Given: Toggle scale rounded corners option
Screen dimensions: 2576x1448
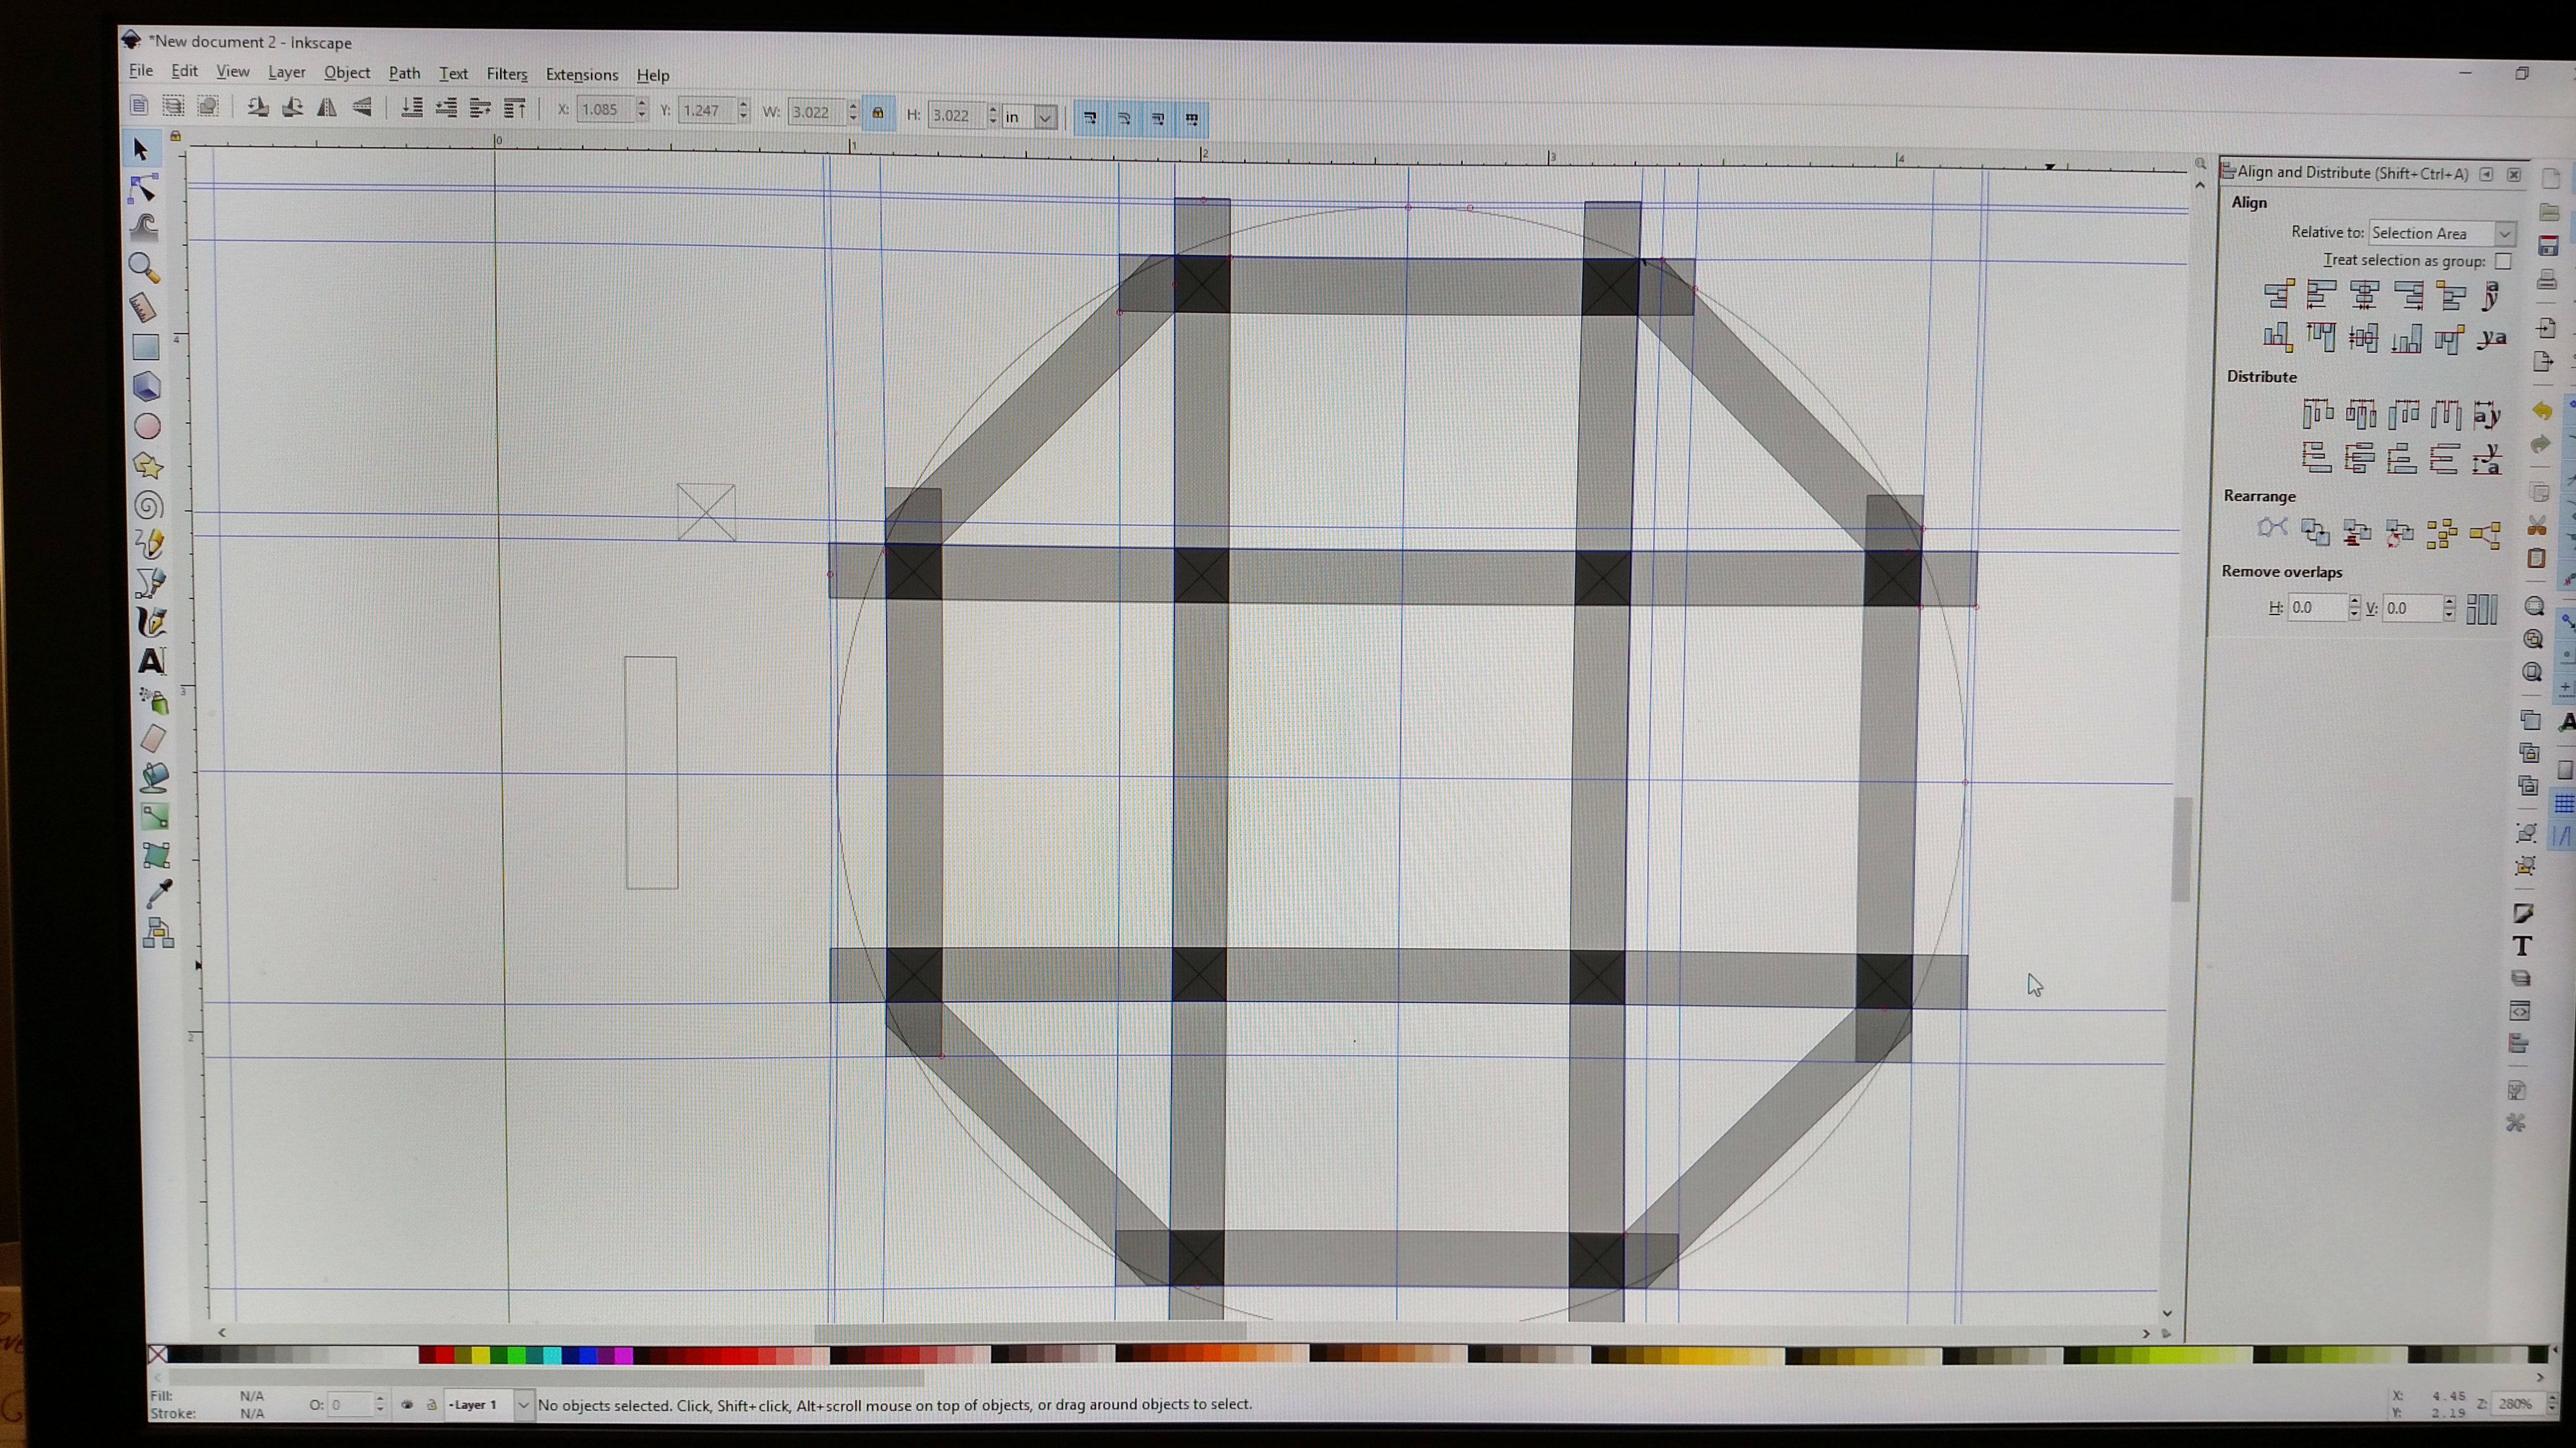Looking at the screenshot, I should click(1124, 118).
